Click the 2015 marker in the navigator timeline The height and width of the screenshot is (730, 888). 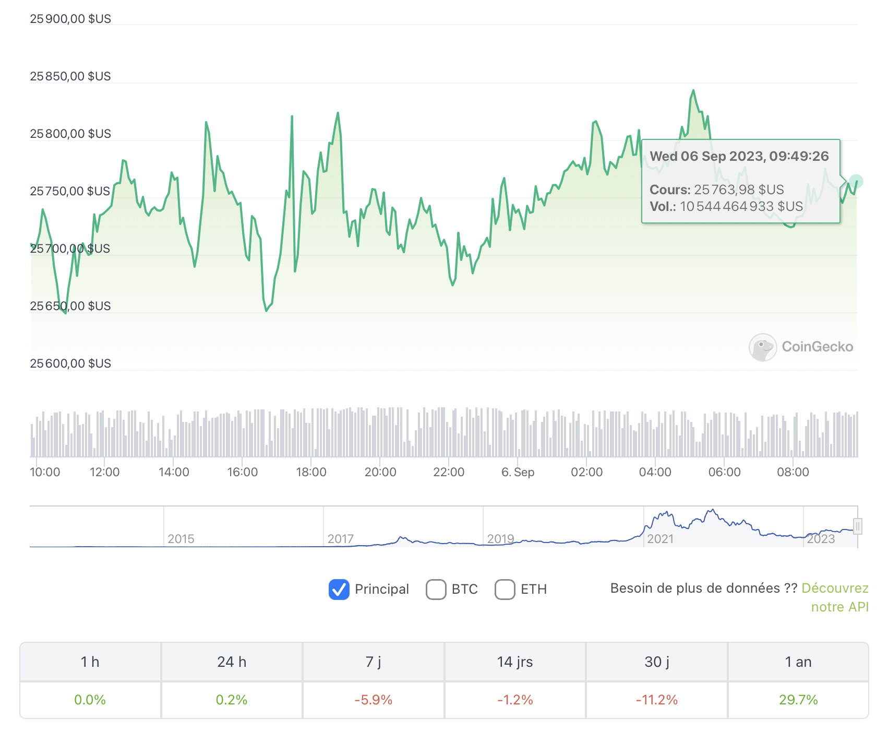(x=181, y=539)
